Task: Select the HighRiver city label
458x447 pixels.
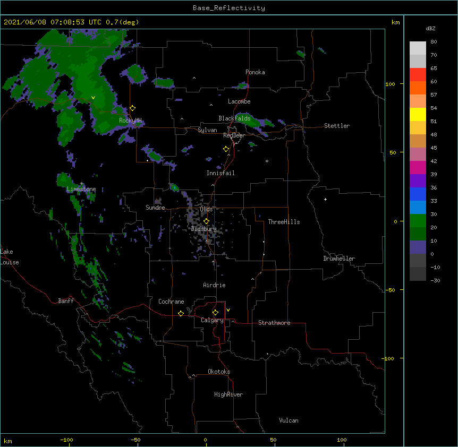Action: coord(228,394)
